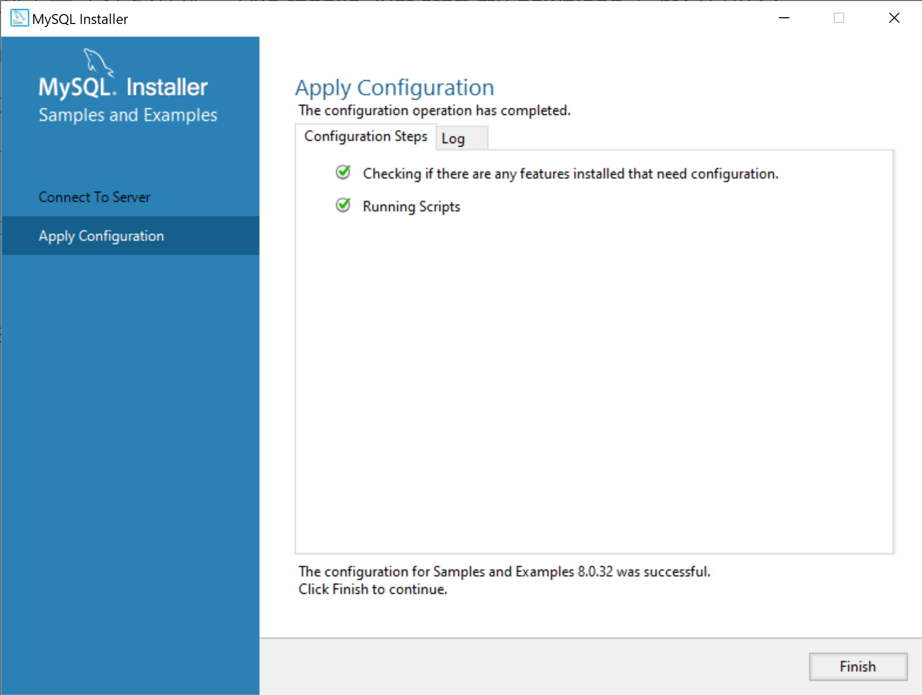Switch to the Log tab
The image size is (922, 695).
[x=453, y=138]
